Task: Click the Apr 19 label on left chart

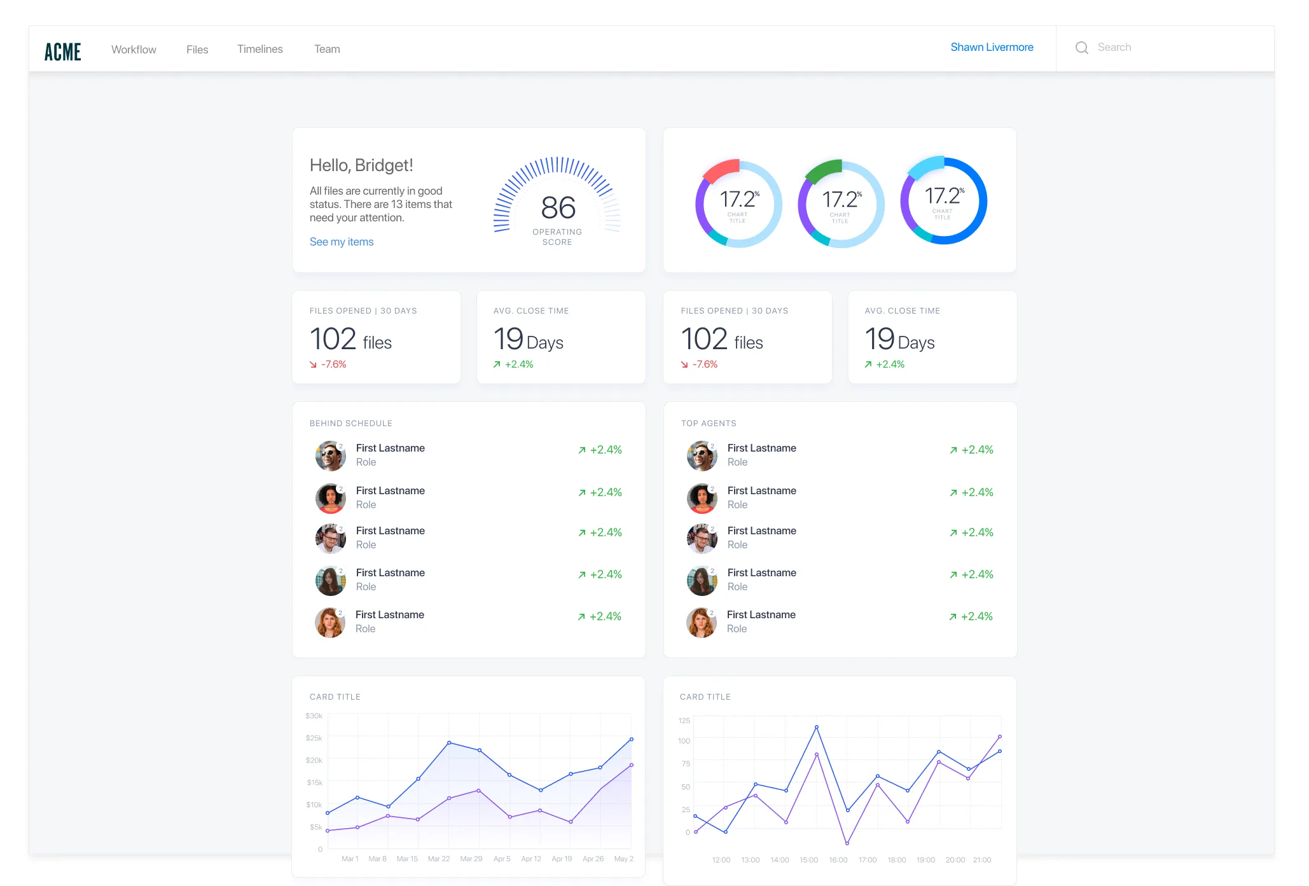Action: tap(562, 859)
